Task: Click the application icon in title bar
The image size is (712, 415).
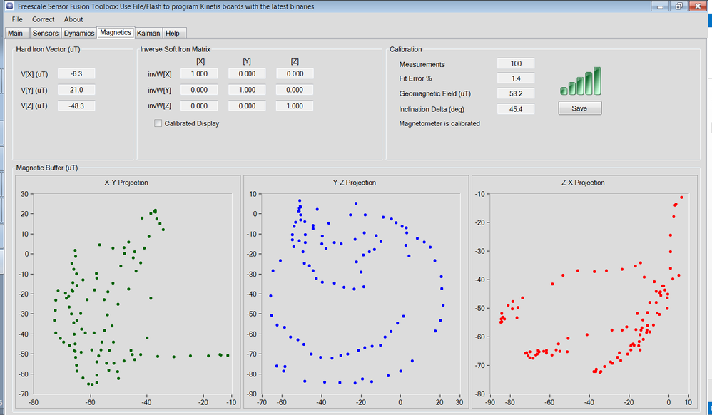Action: click(x=9, y=6)
